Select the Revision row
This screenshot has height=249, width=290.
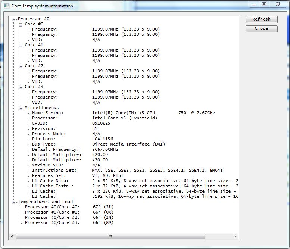65,128
